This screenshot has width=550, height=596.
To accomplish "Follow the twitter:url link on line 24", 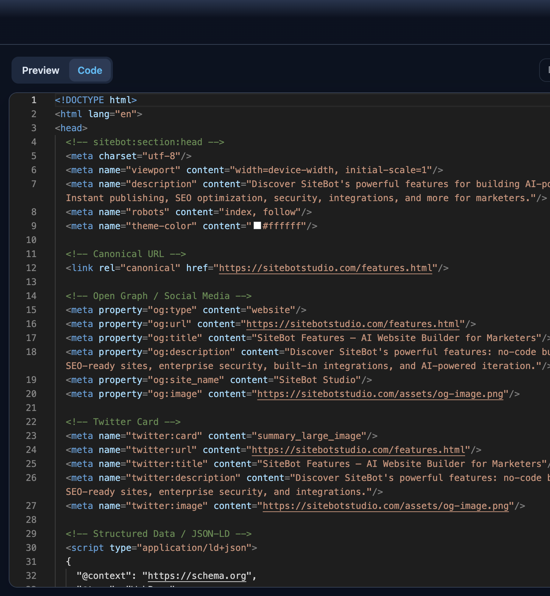I will click(359, 450).
